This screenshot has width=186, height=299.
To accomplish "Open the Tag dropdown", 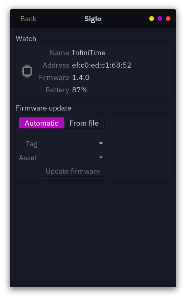I will coord(73,143).
